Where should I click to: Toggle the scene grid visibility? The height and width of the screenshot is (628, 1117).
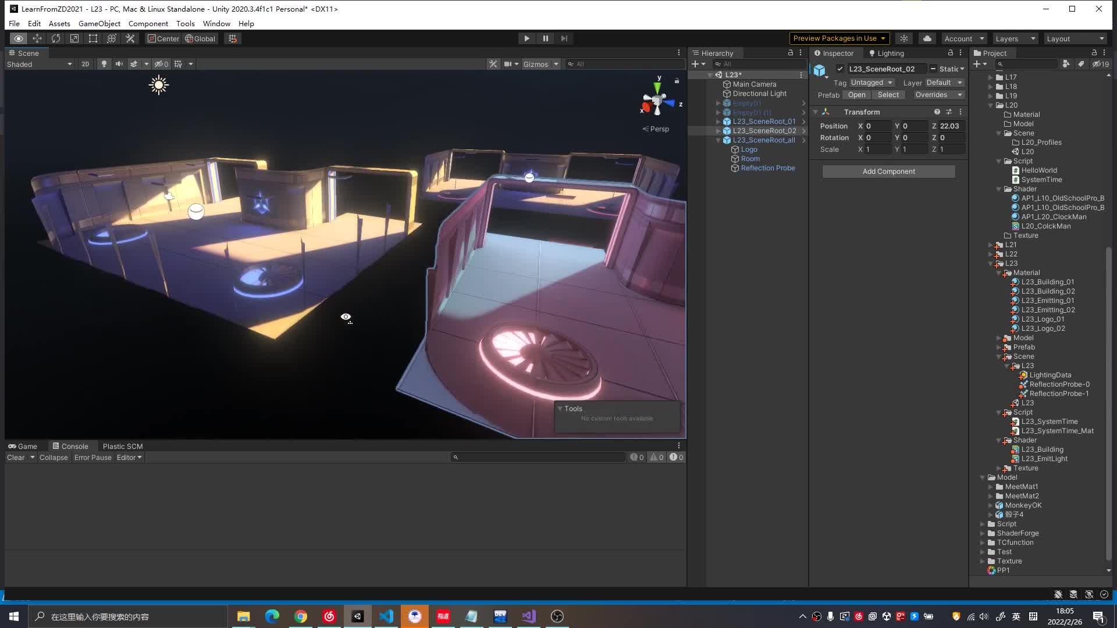click(178, 64)
